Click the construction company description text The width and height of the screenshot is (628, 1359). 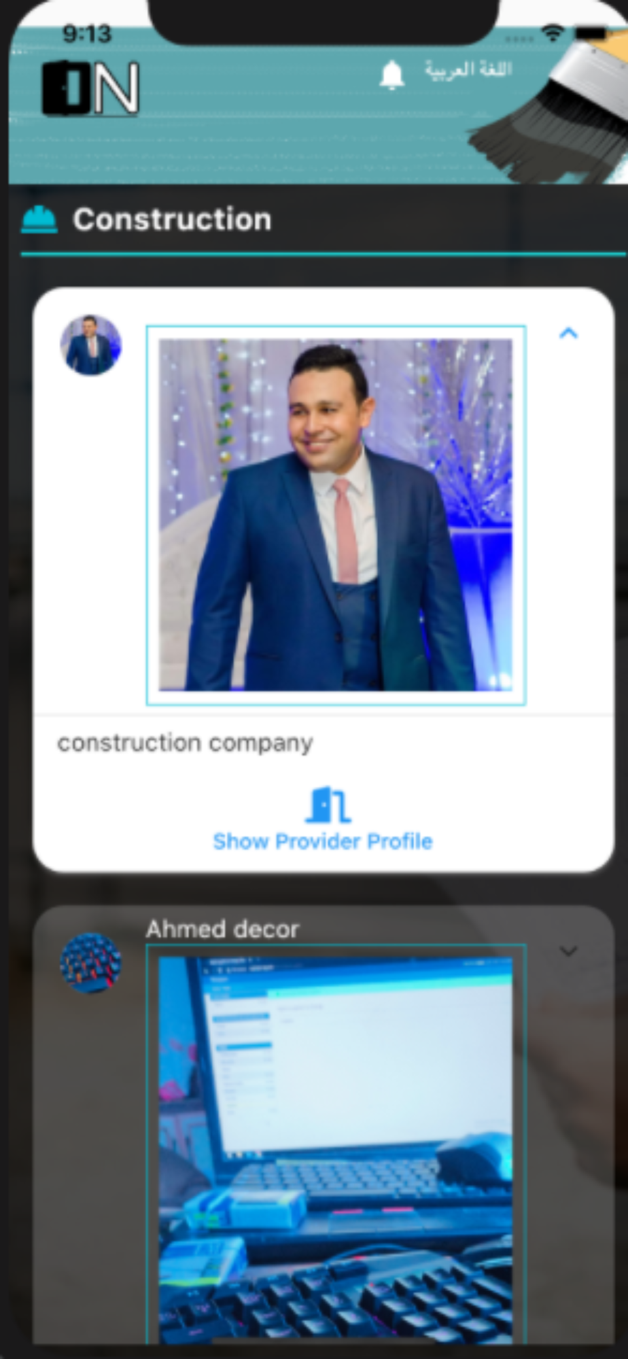[185, 743]
